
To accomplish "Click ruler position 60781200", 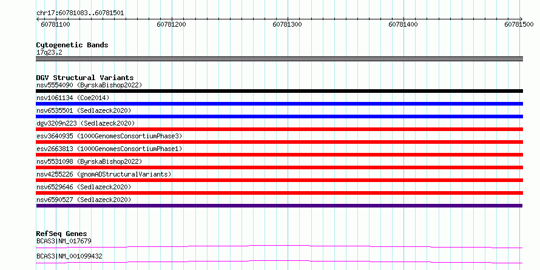I will pyautogui.click(x=171, y=24).
